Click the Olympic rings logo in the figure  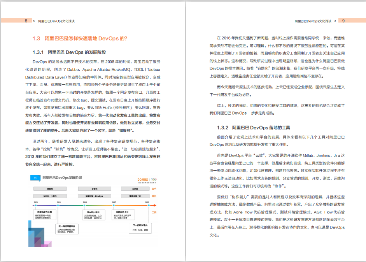(154, 180)
